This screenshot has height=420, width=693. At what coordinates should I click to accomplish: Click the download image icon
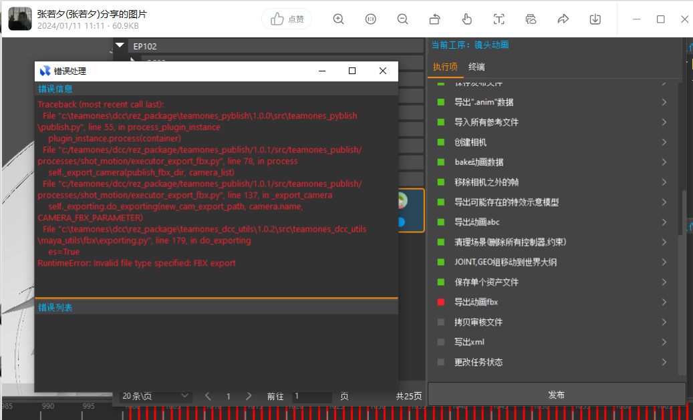click(x=595, y=19)
